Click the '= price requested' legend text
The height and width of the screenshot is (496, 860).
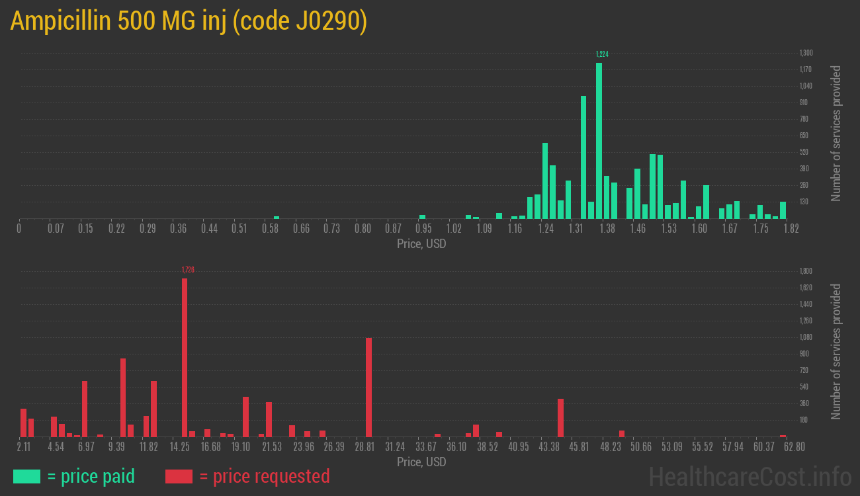pyautogui.click(x=264, y=476)
